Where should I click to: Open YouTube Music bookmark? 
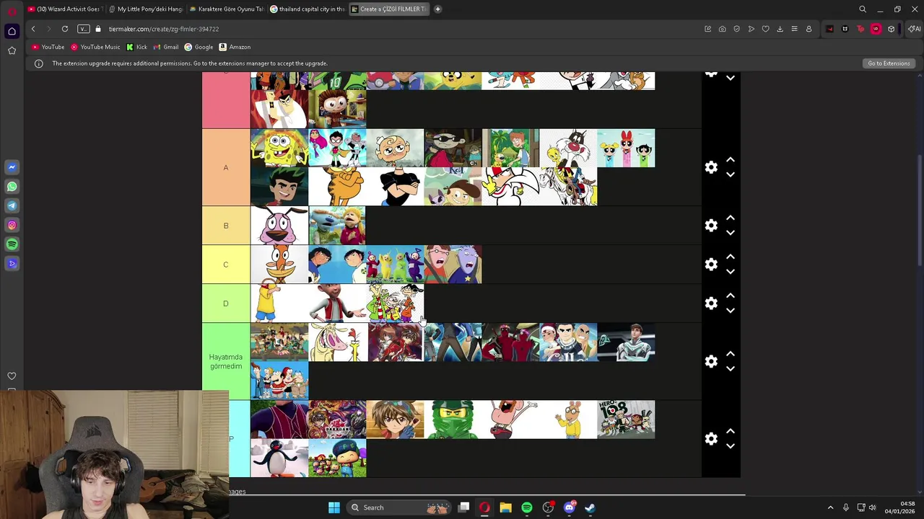[x=95, y=47]
